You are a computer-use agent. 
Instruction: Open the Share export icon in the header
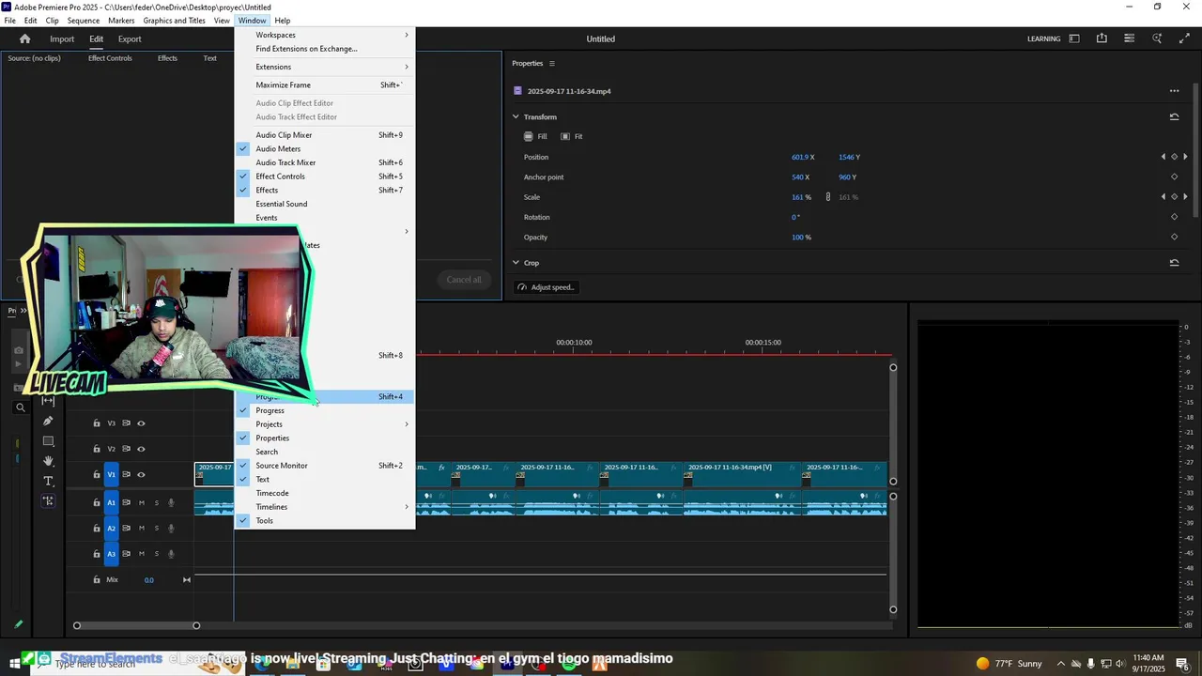pyautogui.click(x=1102, y=38)
